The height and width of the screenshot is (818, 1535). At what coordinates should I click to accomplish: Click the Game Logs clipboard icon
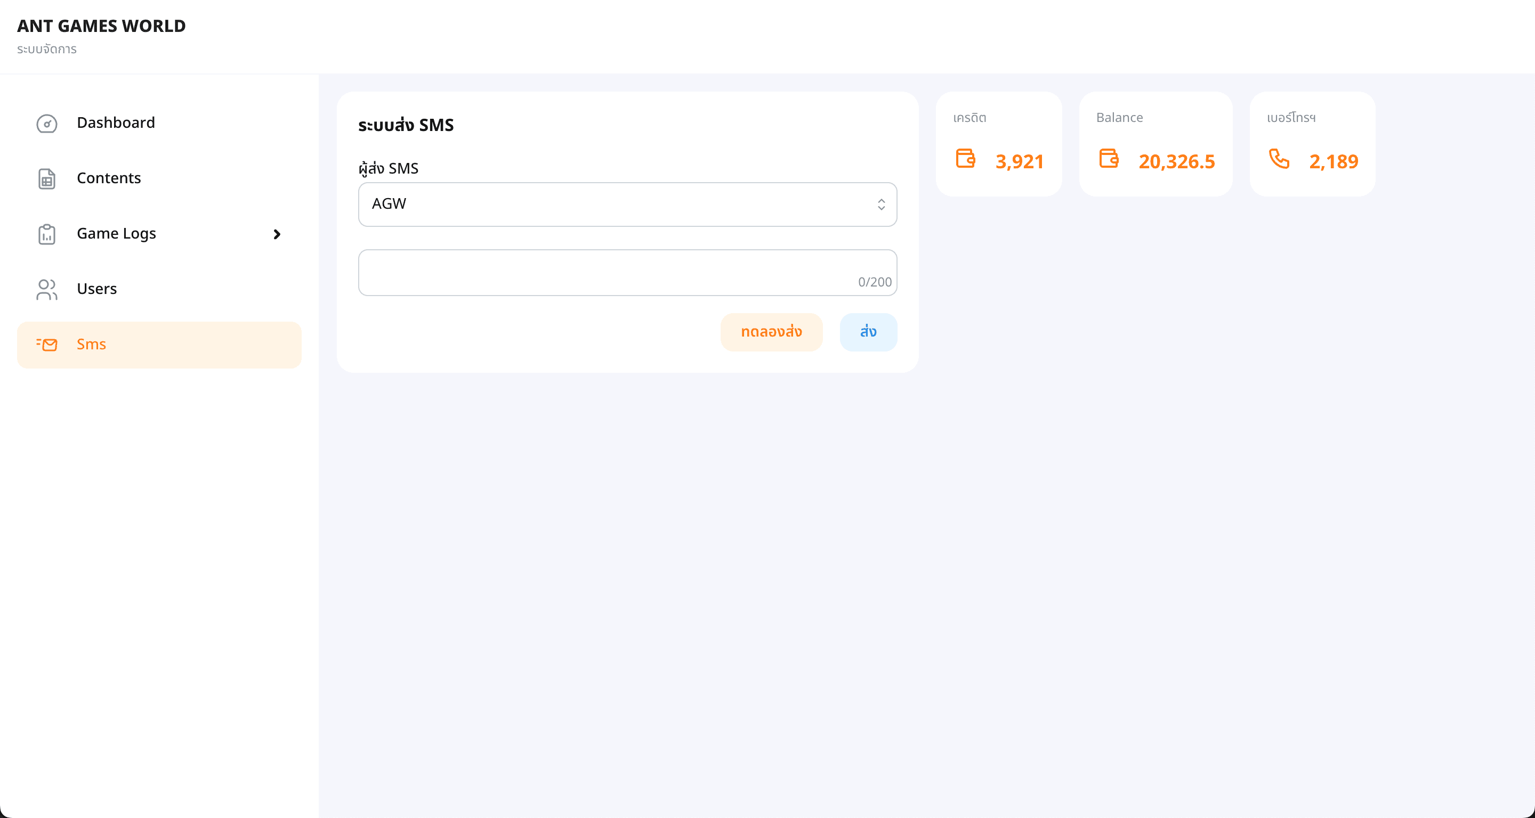(x=46, y=234)
